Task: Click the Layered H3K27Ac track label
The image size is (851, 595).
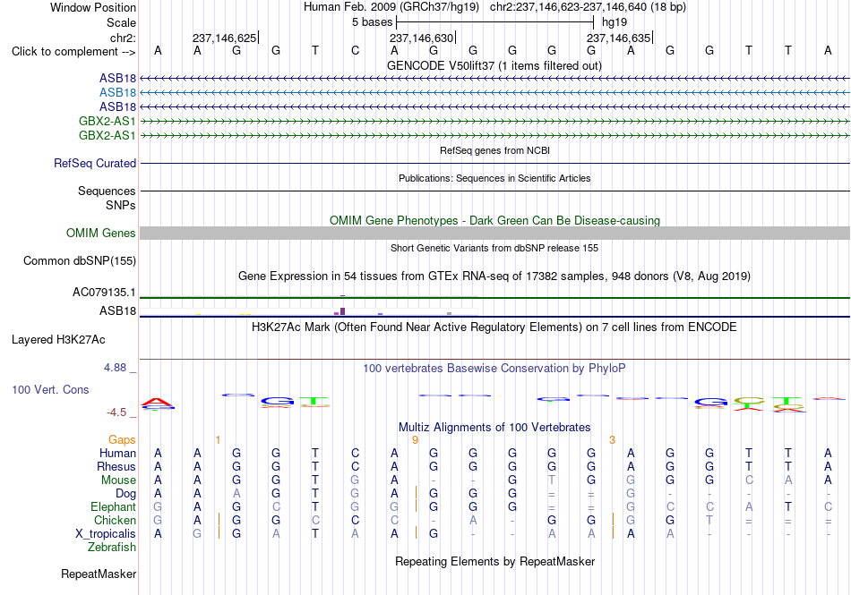Action: point(58,340)
